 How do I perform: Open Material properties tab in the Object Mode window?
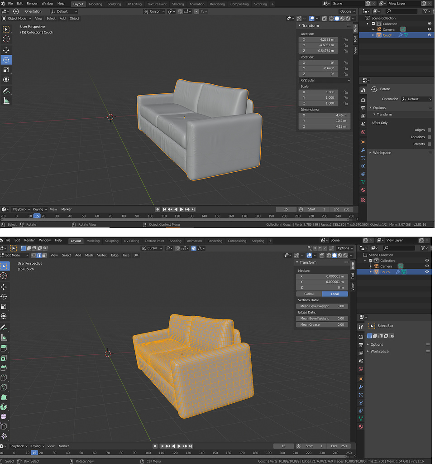pyautogui.click(x=363, y=190)
